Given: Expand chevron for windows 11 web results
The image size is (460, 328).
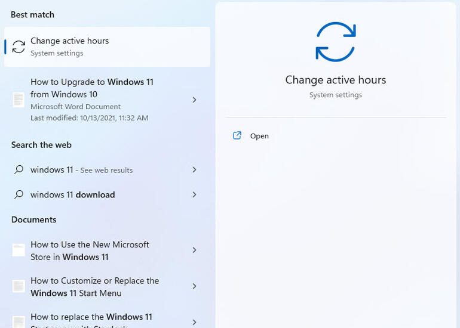Looking at the screenshot, I should click(194, 169).
